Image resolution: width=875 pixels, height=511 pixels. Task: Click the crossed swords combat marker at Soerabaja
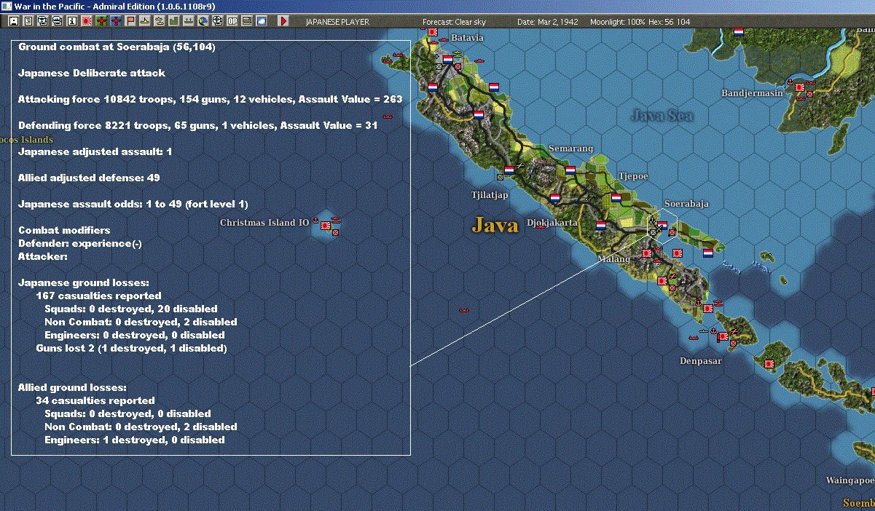pyautogui.click(x=659, y=229)
